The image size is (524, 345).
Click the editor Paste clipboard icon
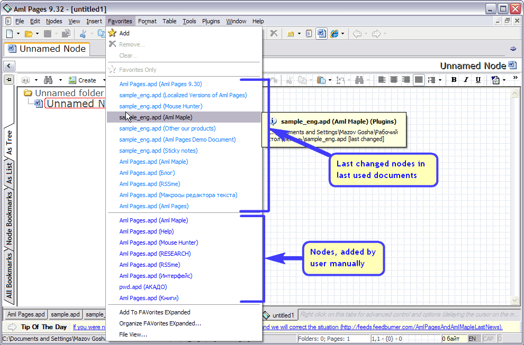click(x=321, y=80)
